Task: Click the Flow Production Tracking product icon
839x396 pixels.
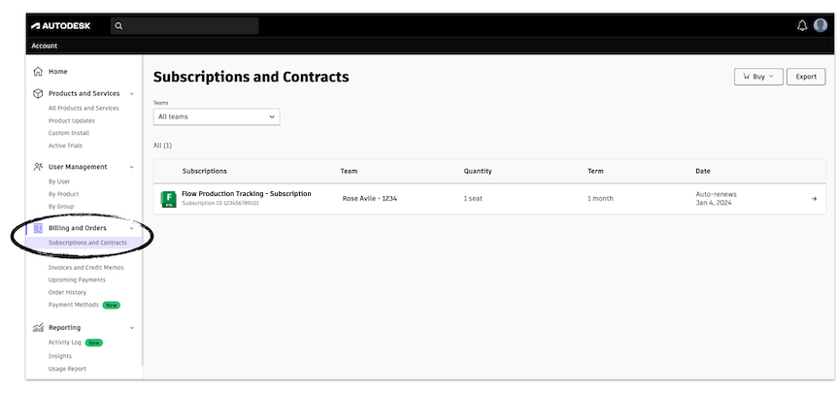Action: (x=168, y=199)
